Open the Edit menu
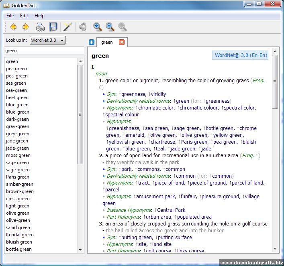 [x=24, y=16]
